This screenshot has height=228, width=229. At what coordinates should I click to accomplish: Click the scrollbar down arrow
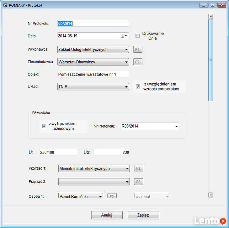pos(211,195)
